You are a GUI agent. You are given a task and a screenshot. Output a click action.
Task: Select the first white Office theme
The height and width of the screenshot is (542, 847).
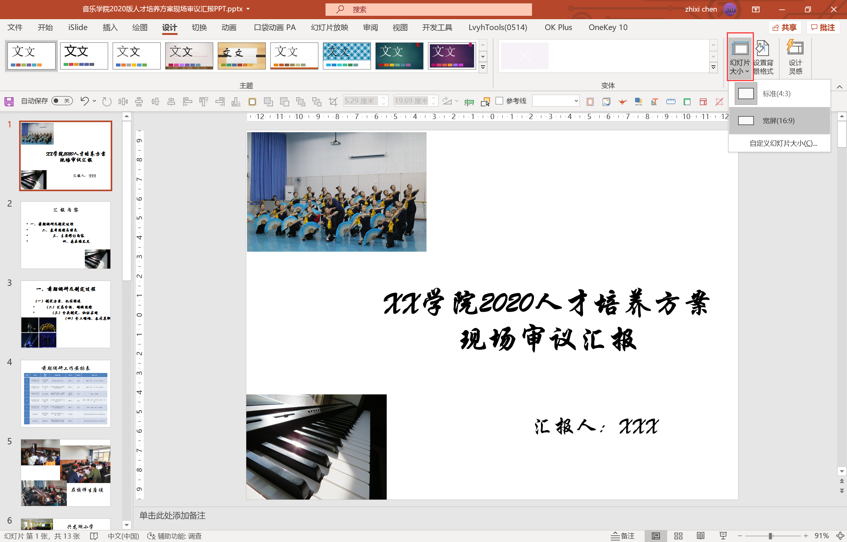(32, 56)
